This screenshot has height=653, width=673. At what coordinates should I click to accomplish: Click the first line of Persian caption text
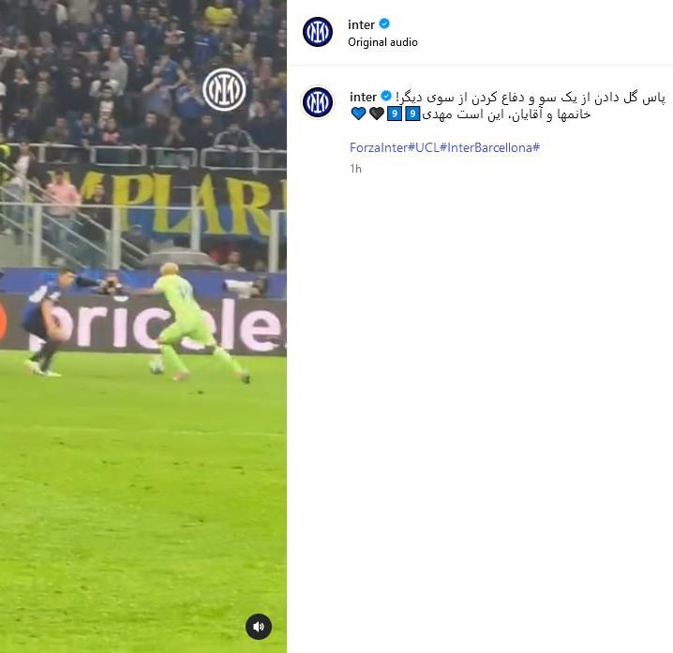point(531,98)
